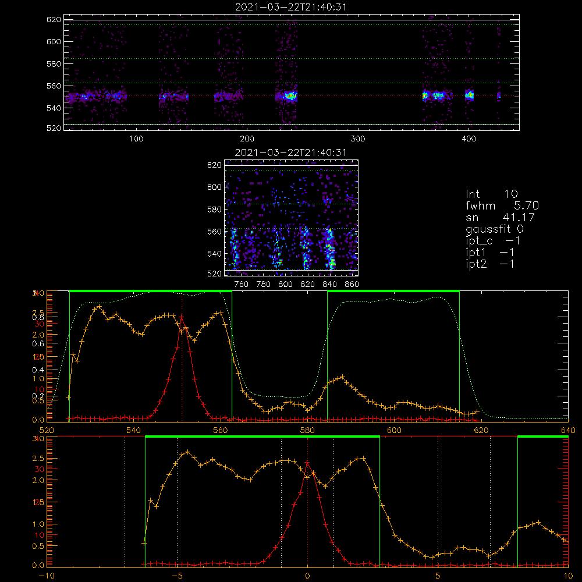582x582 pixels.
Task: Click the red peak at zero in bottom plot
Action: [x=307, y=463]
